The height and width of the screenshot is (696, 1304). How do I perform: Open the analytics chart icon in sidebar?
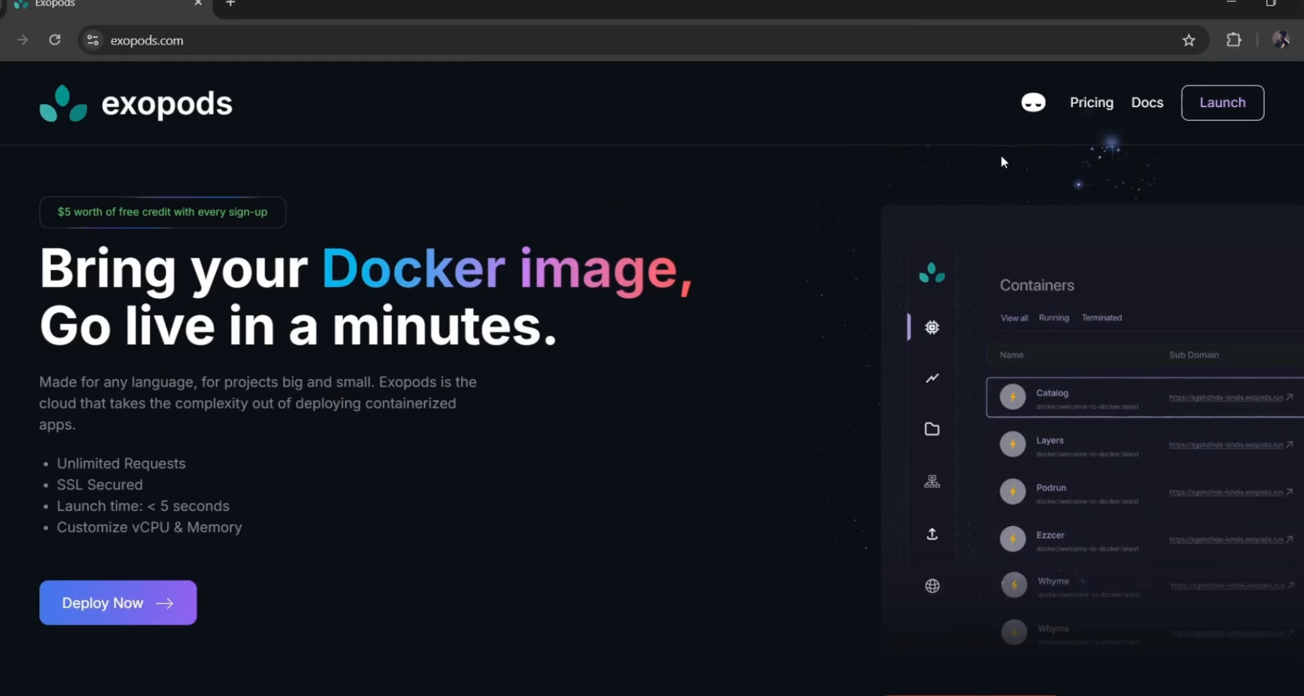point(932,378)
